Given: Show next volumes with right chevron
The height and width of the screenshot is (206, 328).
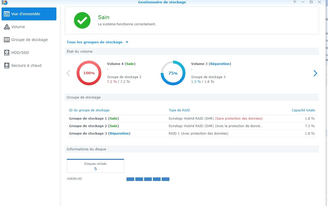Looking at the screenshot, I should [315, 73].
